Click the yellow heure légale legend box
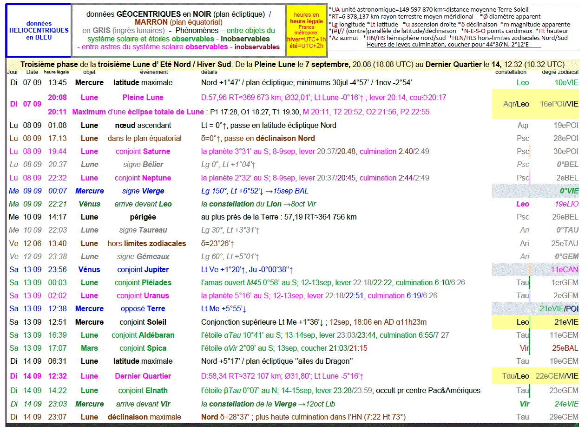Image resolution: width=585 pixels, height=427 pixels. (x=306, y=30)
